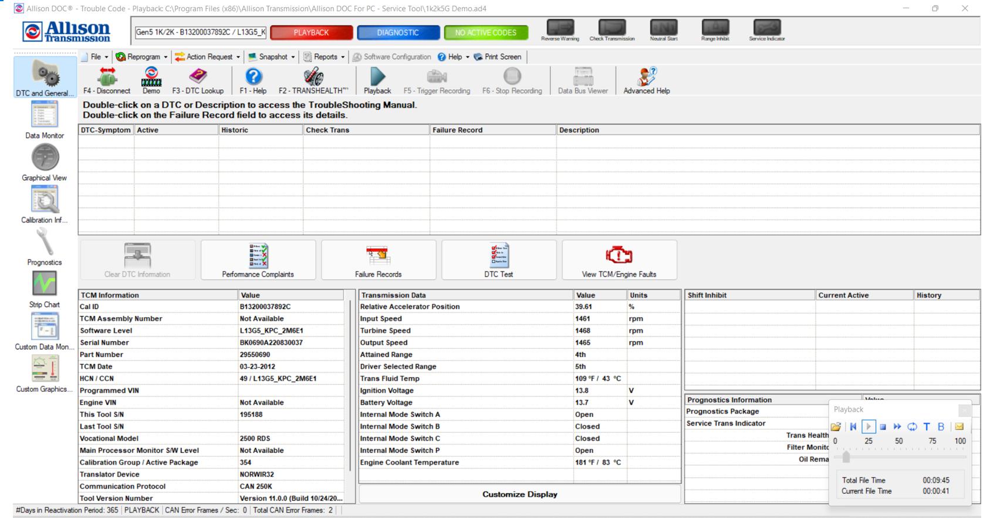This screenshot has height=518, width=990.
Task: Click the Description column header
Action: point(768,130)
